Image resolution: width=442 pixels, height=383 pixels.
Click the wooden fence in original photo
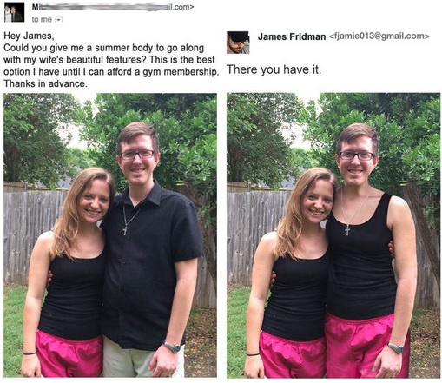click(x=29, y=235)
